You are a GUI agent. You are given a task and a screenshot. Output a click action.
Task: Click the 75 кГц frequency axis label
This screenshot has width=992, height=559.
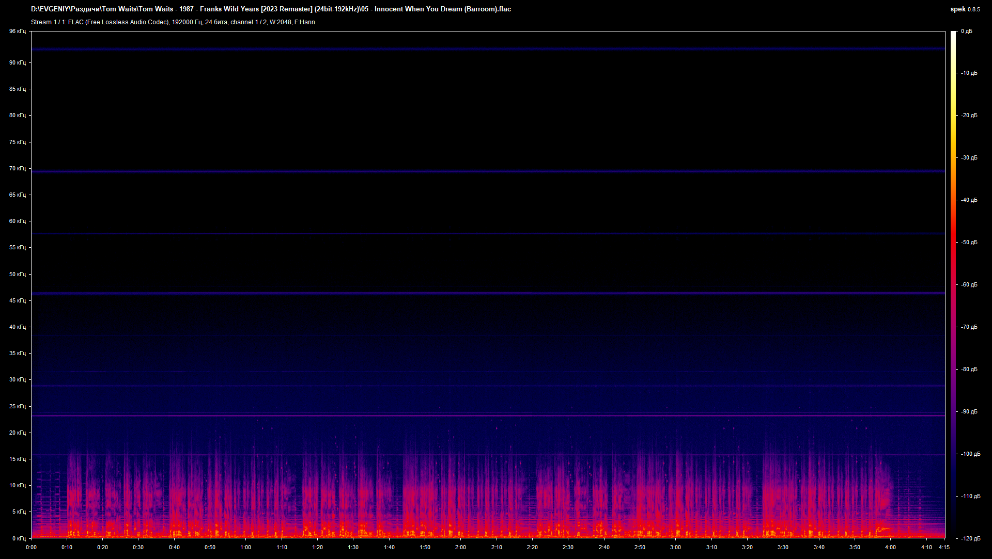pyautogui.click(x=17, y=142)
